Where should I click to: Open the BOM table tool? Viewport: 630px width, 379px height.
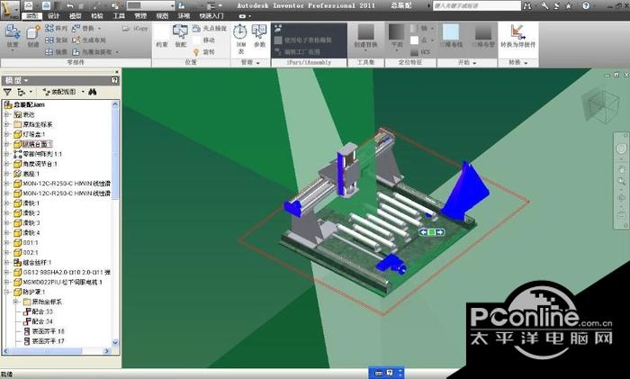(x=240, y=38)
